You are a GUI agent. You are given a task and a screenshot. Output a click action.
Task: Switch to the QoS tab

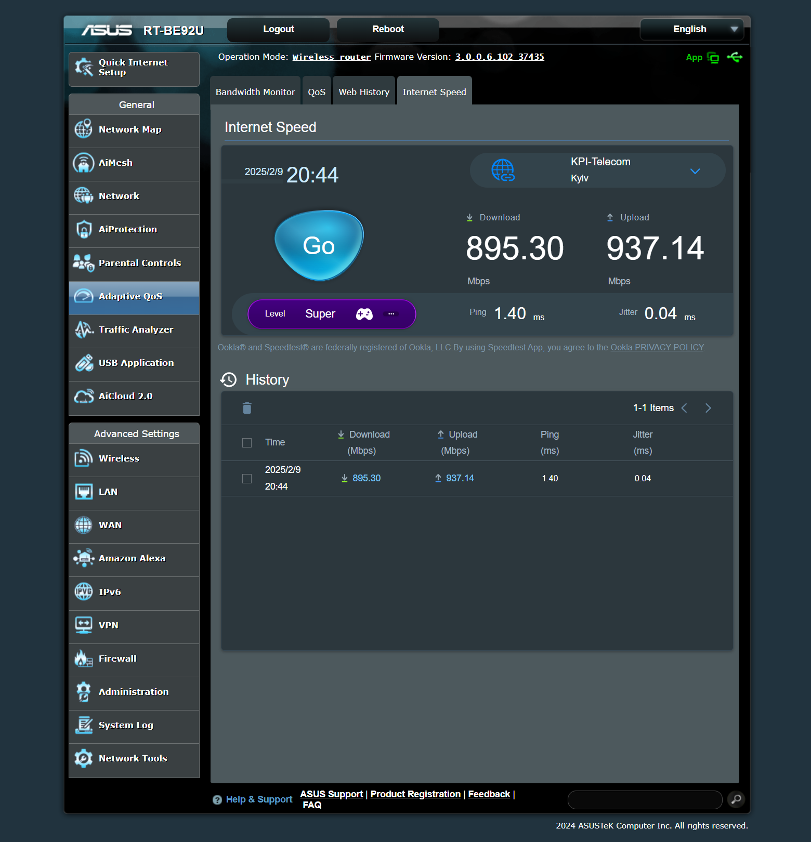[317, 91]
